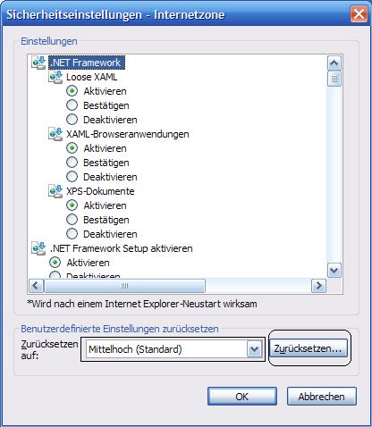Confirm the dialog with OK
Image resolution: width=372 pixels, height=427 pixels.
242,397
